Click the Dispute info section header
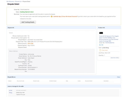The width and height of the screenshot is (127, 97). [11, 28]
